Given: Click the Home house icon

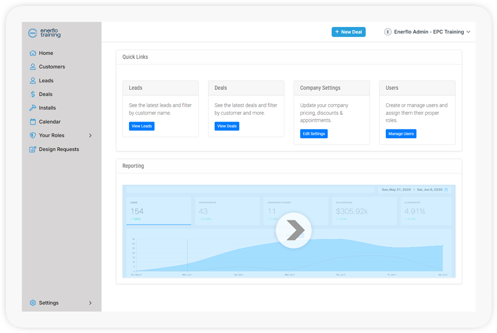Looking at the screenshot, I should point(33,53).
